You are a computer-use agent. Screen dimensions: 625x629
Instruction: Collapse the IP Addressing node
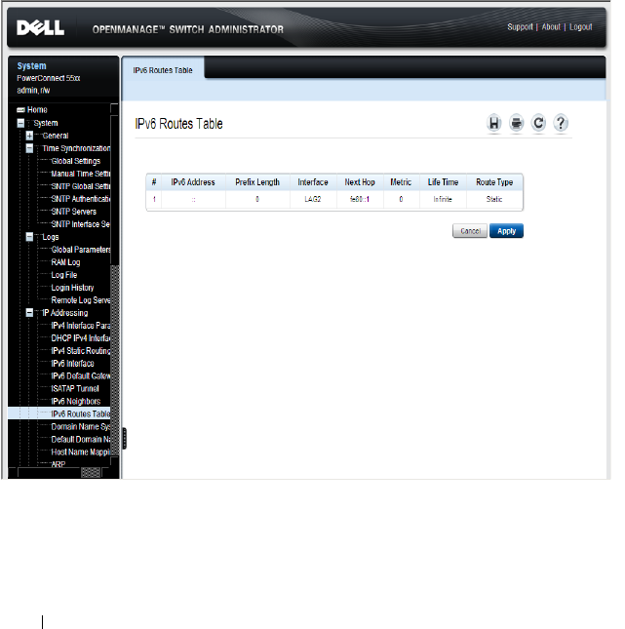pyautogui.click(x=29, y=312)
